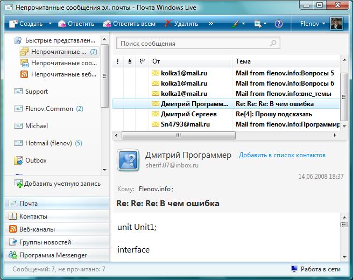Click Добавить в список контактов link
353x280 pixels.
tap(282, 155)
